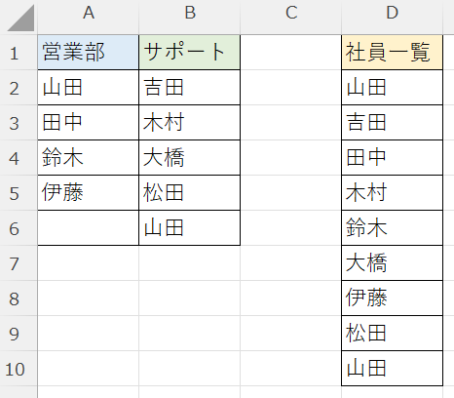The image size is (454, 398).
Task: Click the 社員一覧 header cell
Action: pos(392,53)
